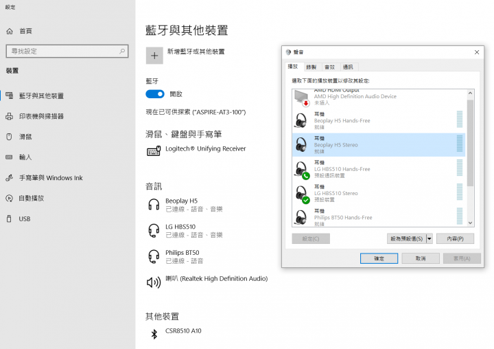Click the level meter for LG HBS510 Hands-Free
Viewport: 494px width, 349px height.
[x=460, y=168]
